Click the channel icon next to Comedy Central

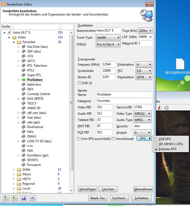[24, 94]
